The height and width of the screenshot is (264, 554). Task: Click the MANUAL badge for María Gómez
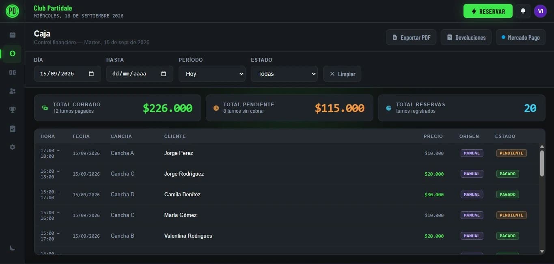pos(472,215)
